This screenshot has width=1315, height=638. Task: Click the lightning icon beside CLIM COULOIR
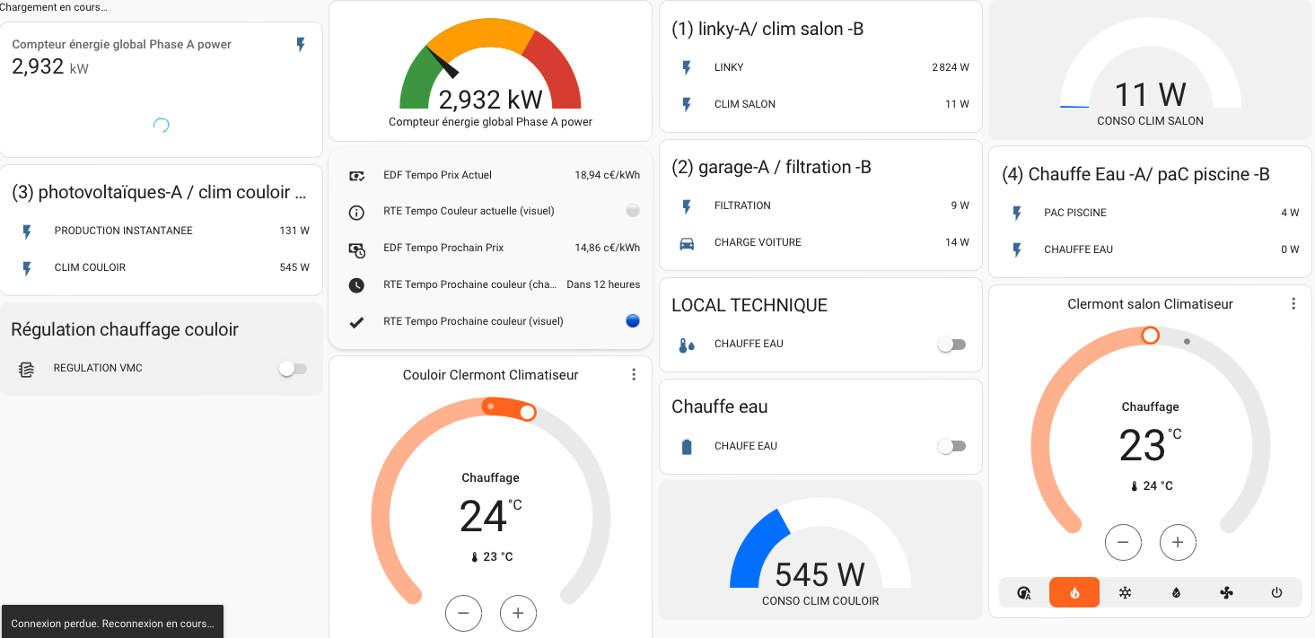pos(27,267)
